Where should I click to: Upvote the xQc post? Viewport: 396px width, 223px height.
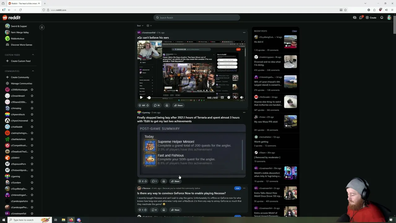pyautogui.click(x=140, y=105)
